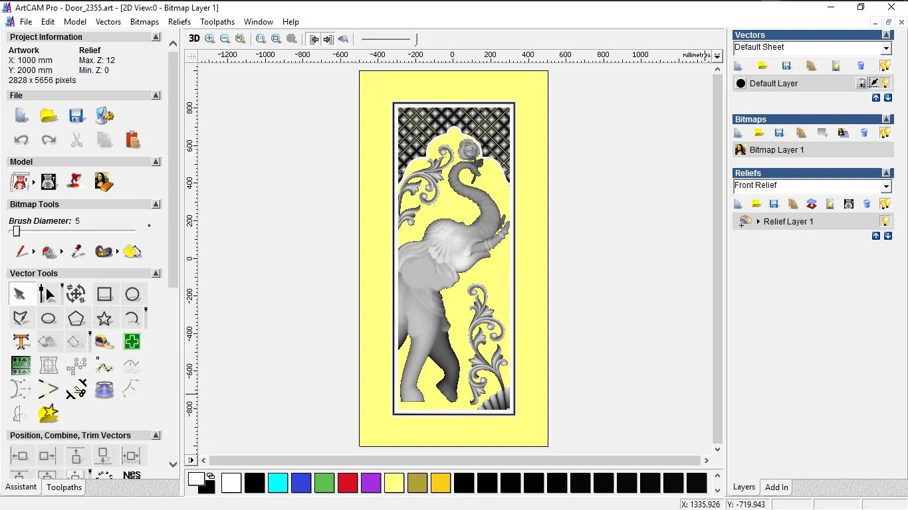Open the Default Sheet dropdown
The width and height of the screenshot is (908, 510).
(886, 48)
